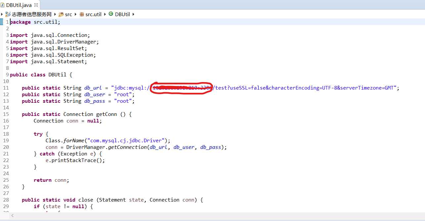
Task: Click the package icon beside src.util breadcrumb
Action: pos(82,14)
